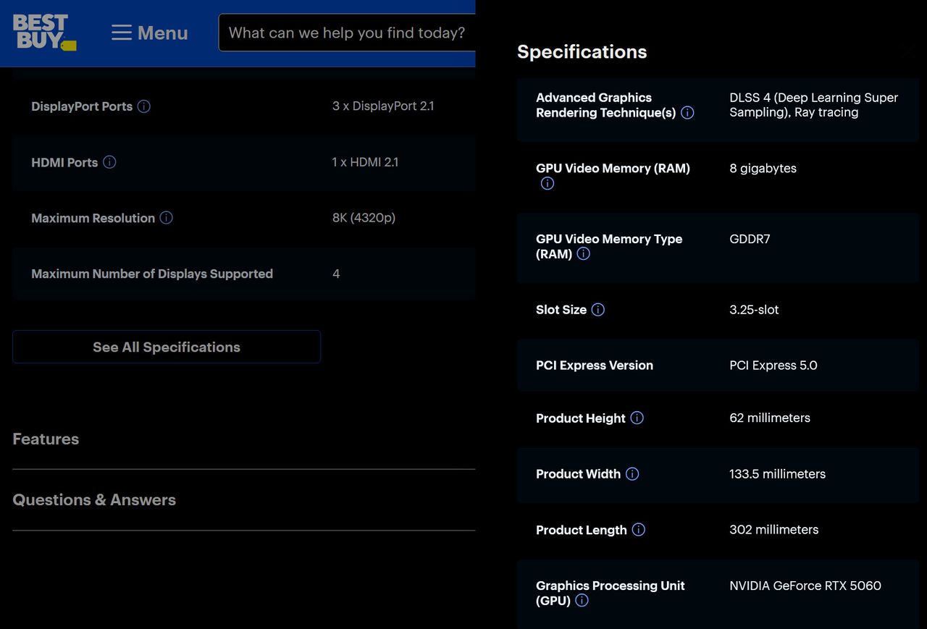Open info icon for Graphics Processing Unit (GPU)
The width and height of the screenshot is (927, 629).
(x=582, y=601)
